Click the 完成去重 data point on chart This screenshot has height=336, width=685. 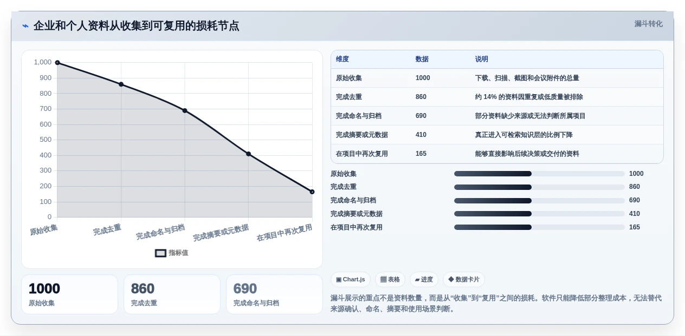point(121,84)
